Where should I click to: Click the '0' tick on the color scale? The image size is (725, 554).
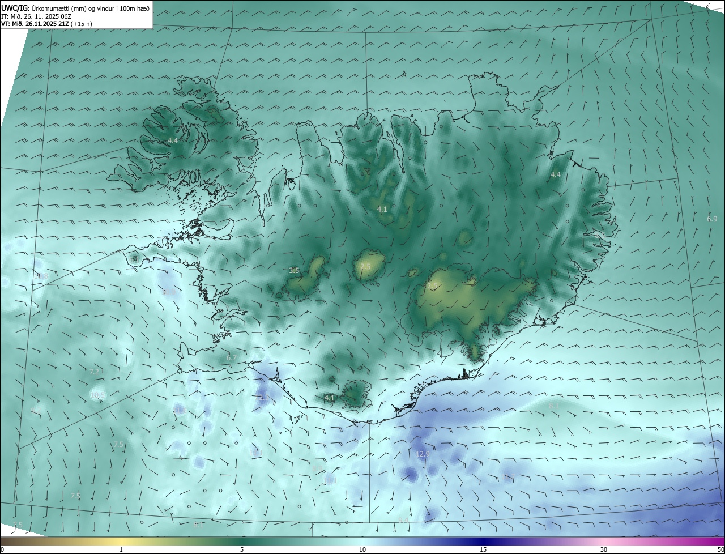pos(2,549)
